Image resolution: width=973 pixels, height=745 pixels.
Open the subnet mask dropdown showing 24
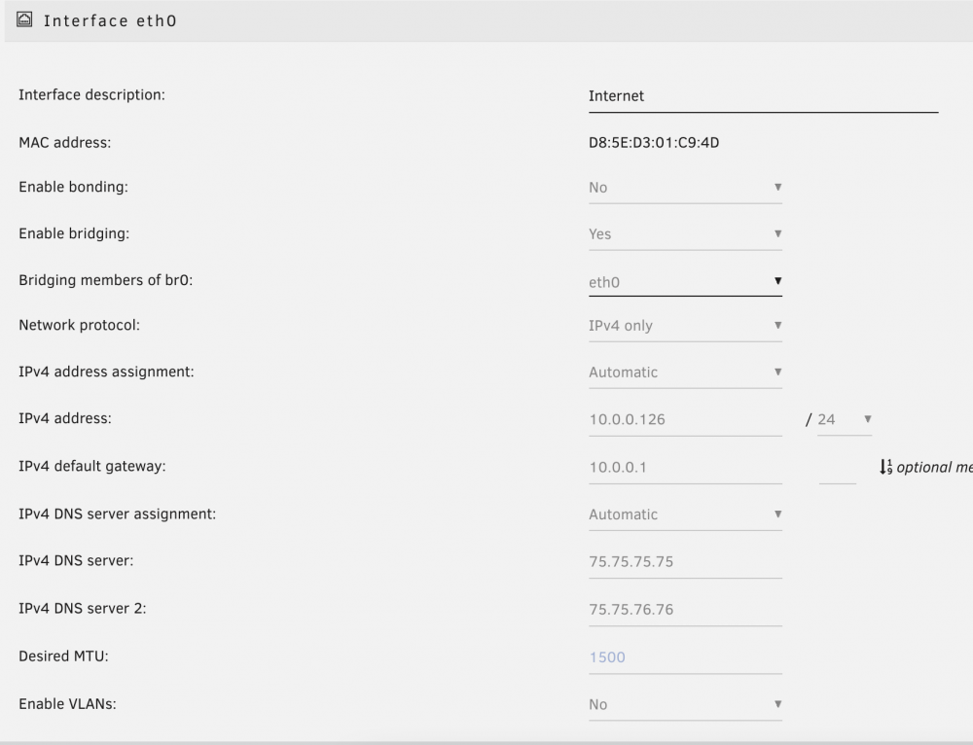coord(845,420)
